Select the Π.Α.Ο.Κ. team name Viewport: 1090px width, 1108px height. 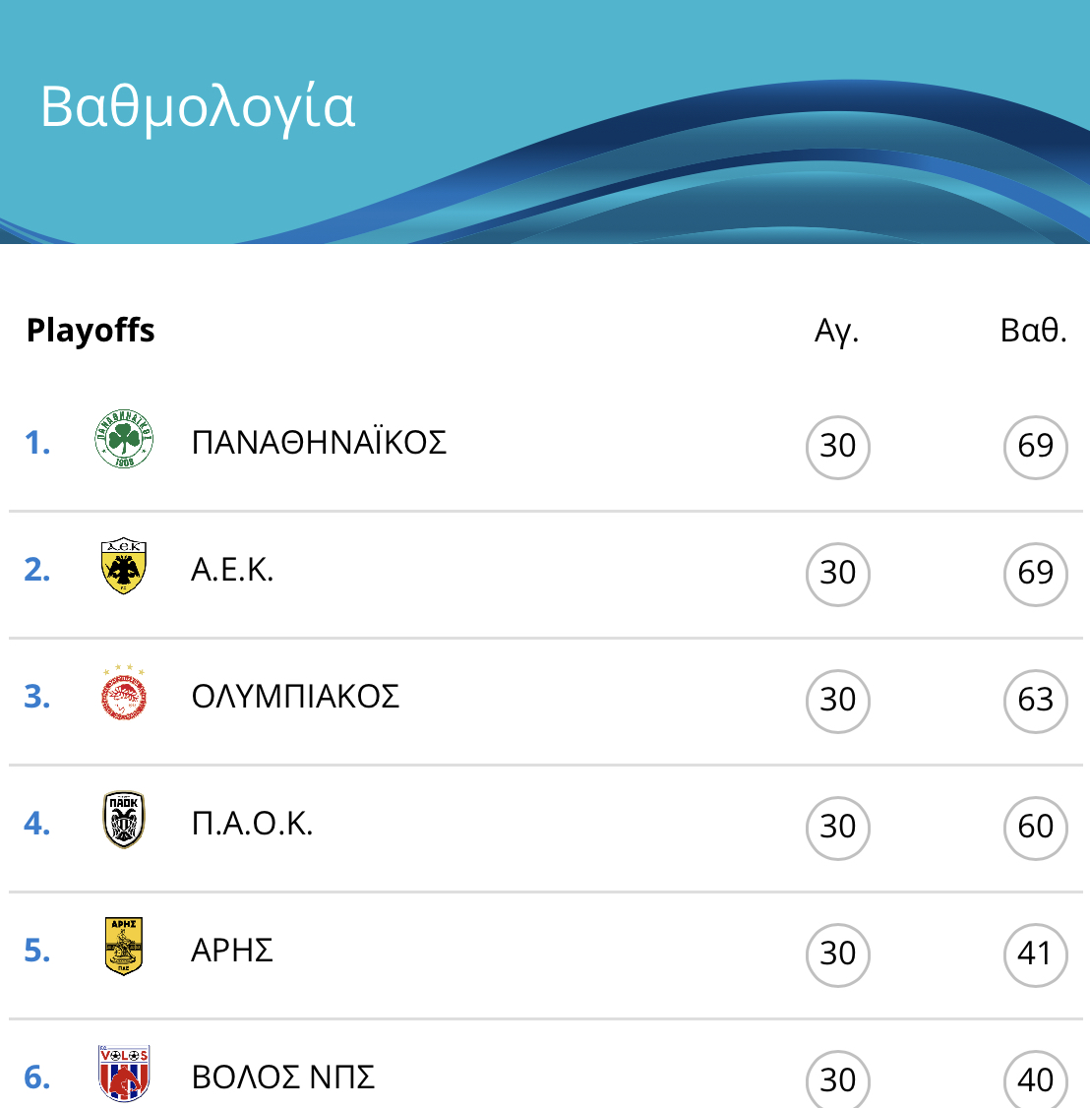tap(252, 824)
